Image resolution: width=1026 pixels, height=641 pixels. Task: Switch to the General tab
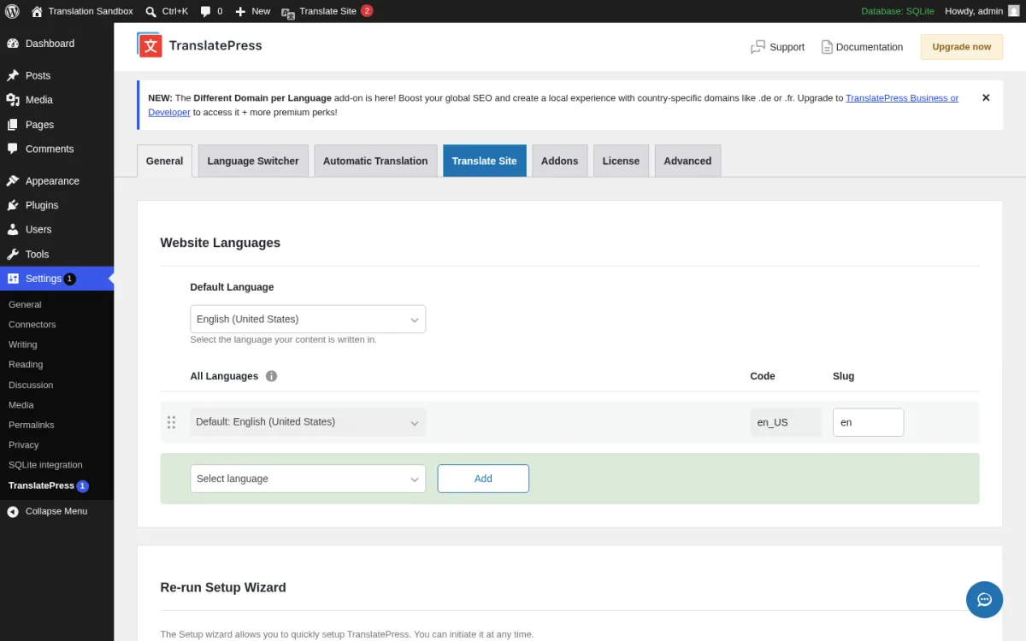tap(164, 161)
